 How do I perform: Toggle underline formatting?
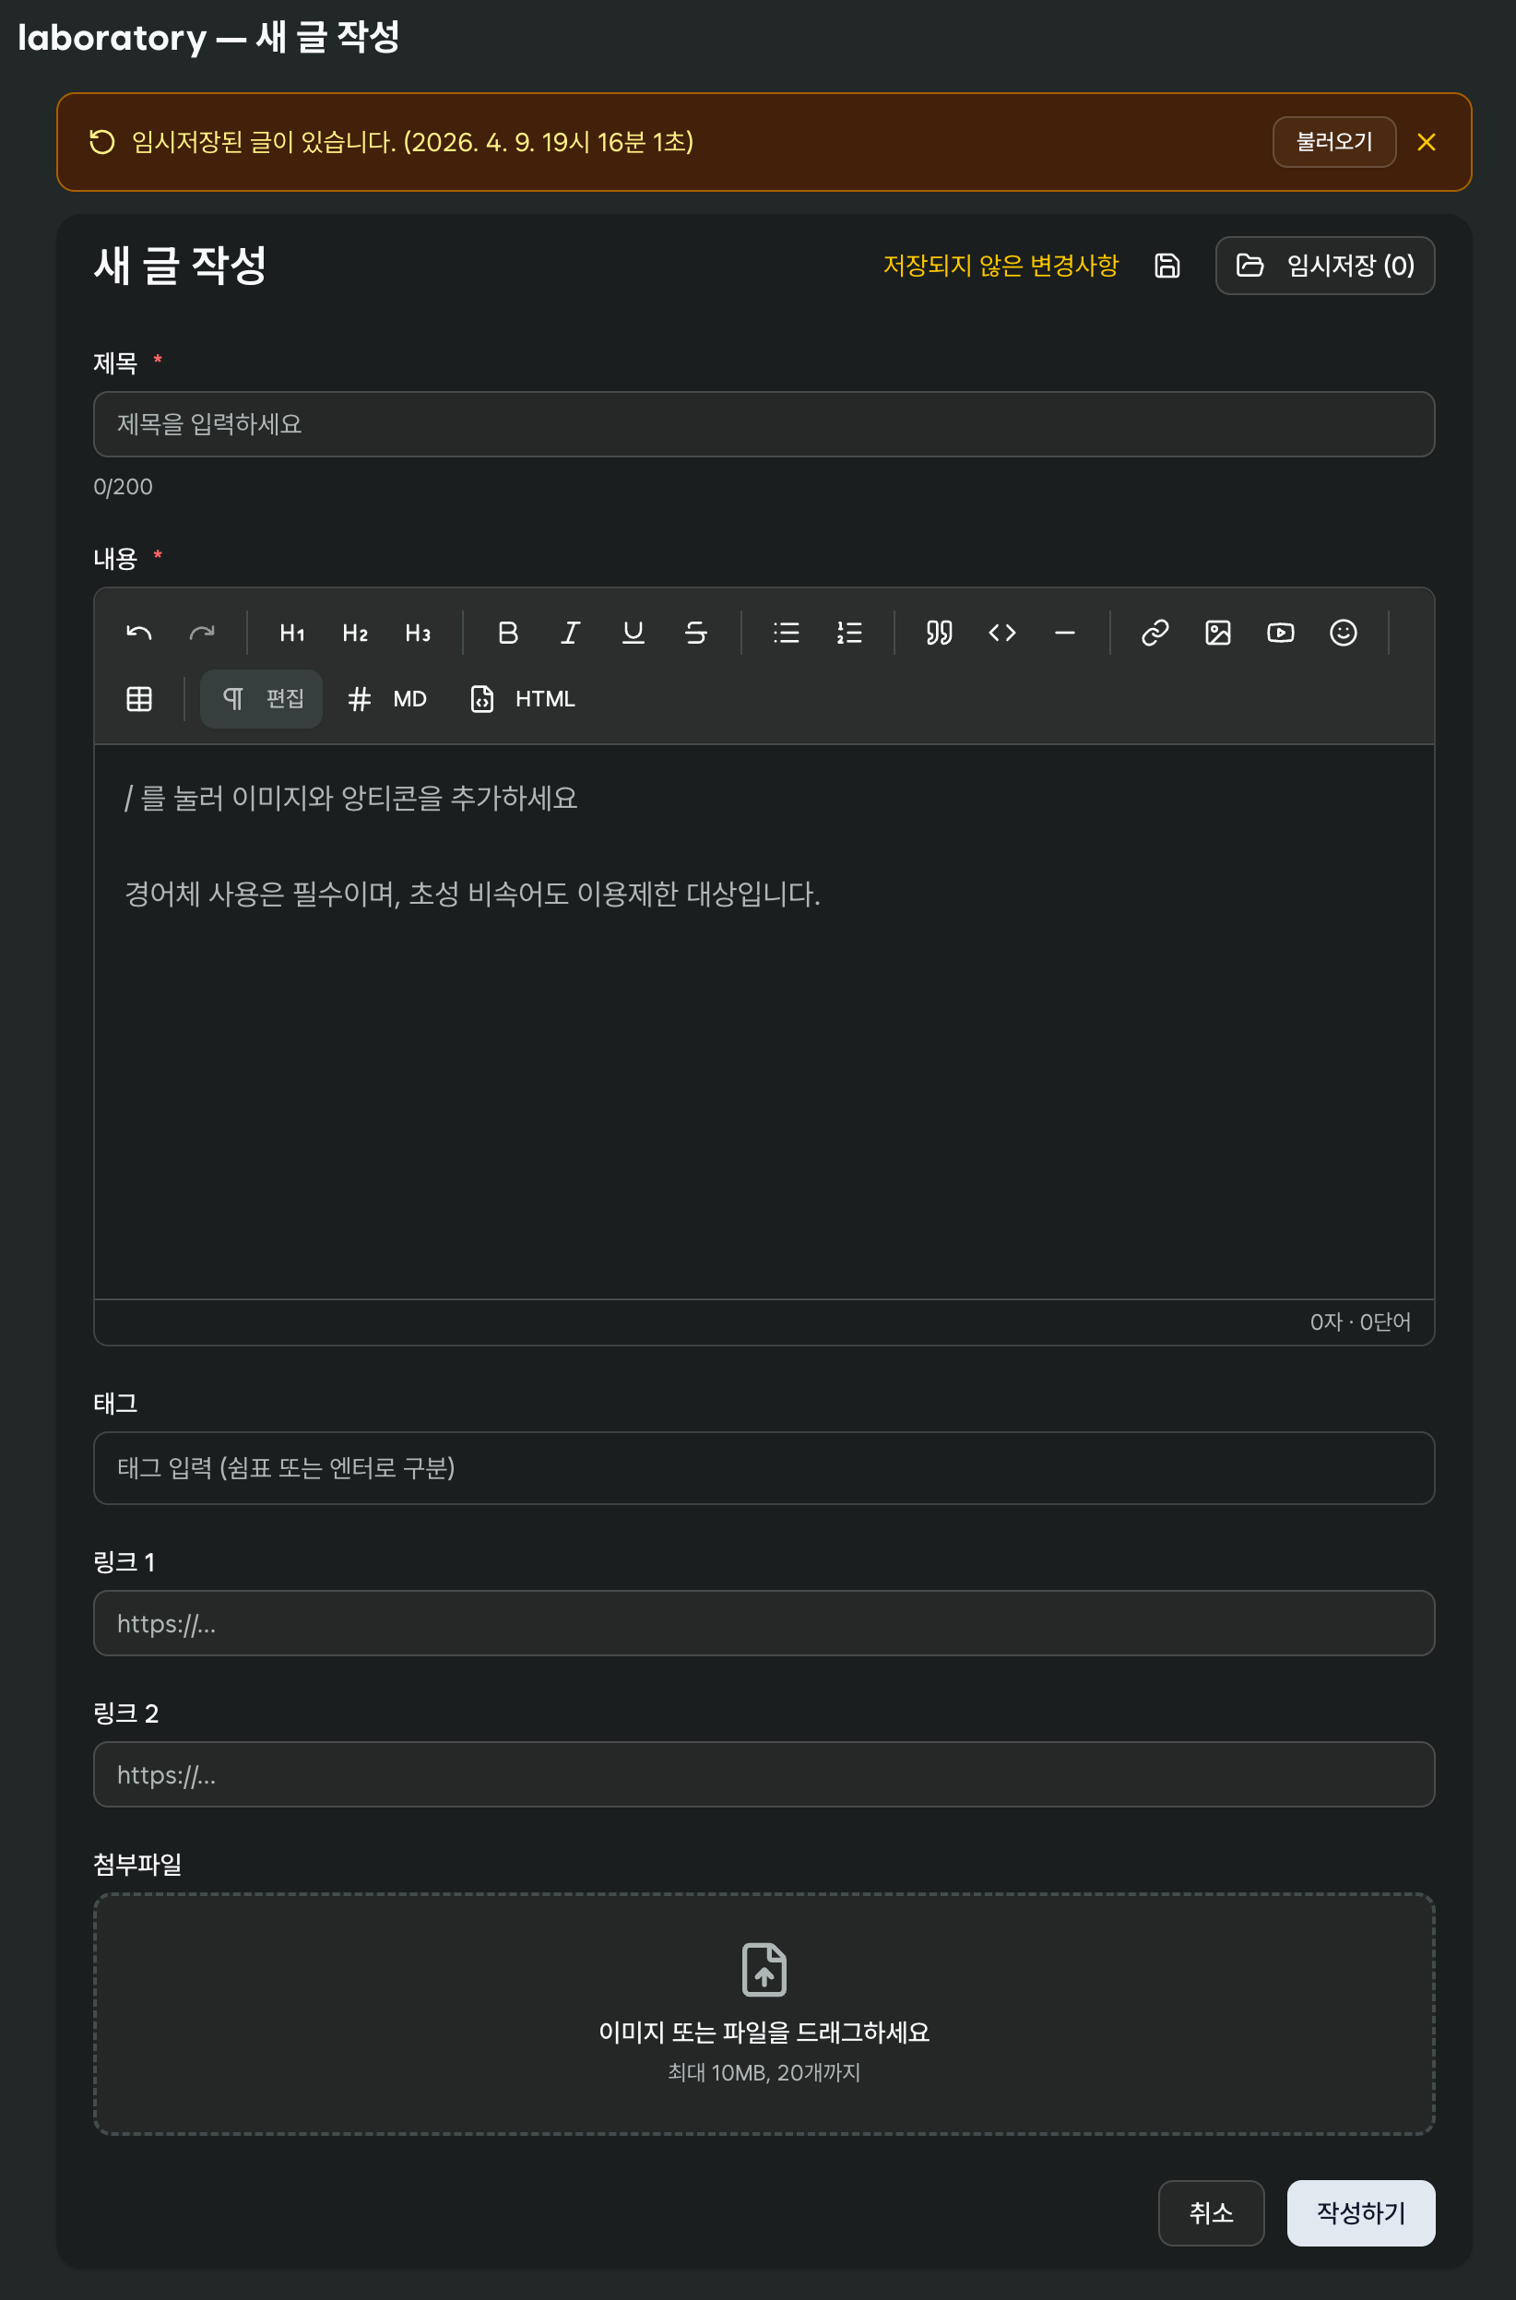pos(634,633)
